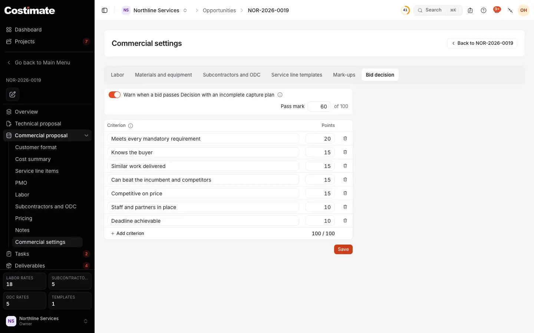Delete the Knows the buyer criterion
534x333 pixels.
pyautogui.click(x=345, y=152)
